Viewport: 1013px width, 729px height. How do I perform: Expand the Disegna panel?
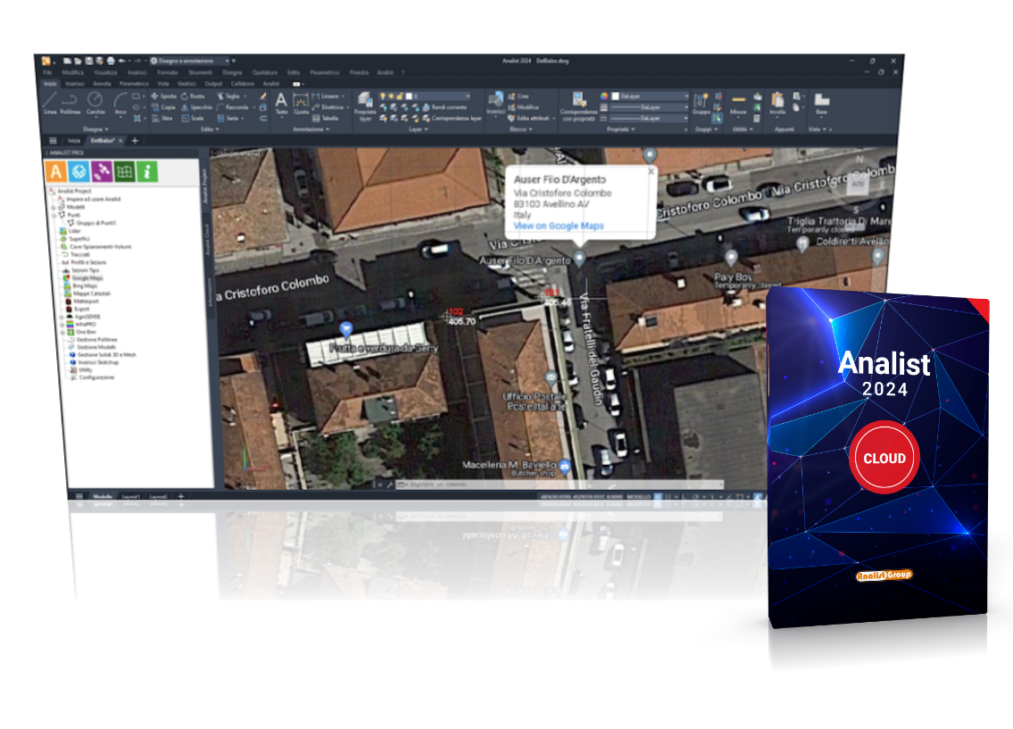95,129
